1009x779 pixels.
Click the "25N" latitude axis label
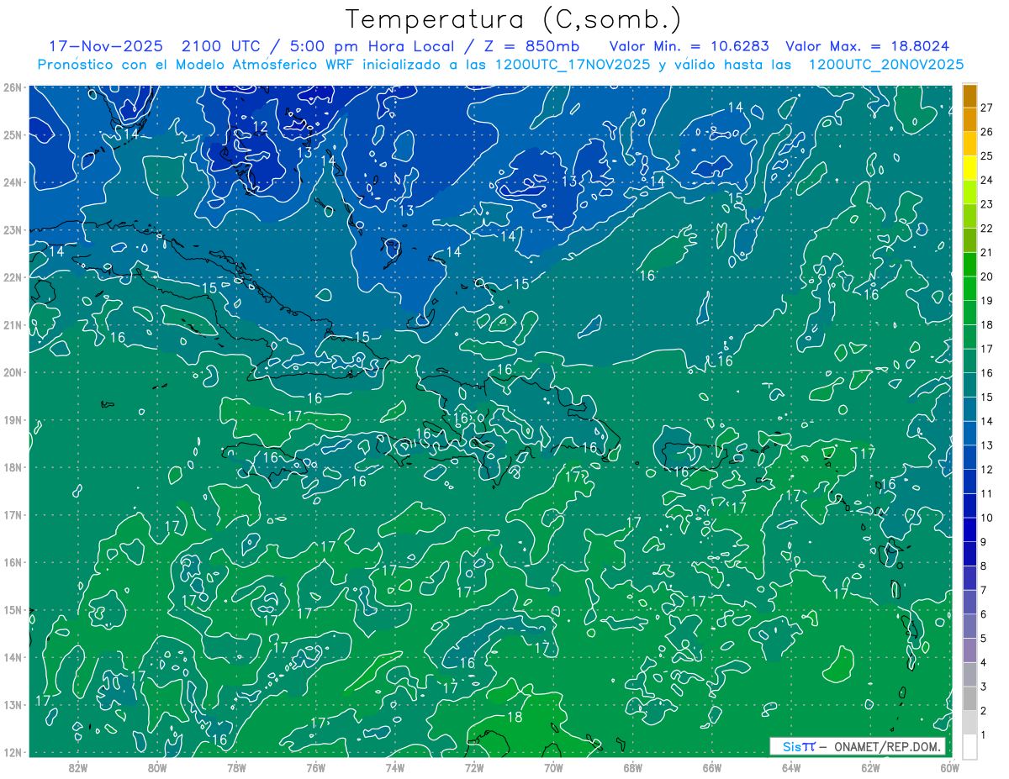[x=12, y=134]
